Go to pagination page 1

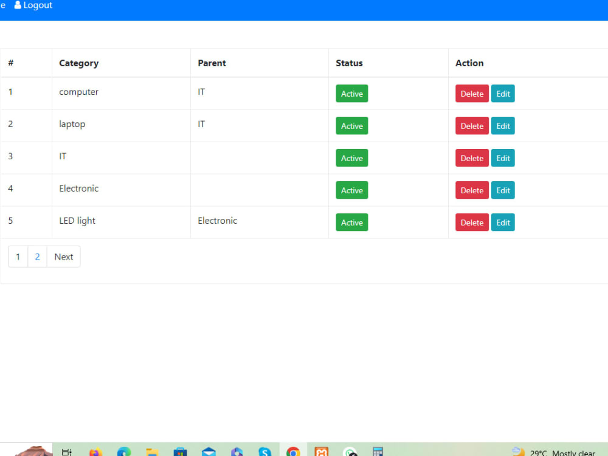[18, 257]
